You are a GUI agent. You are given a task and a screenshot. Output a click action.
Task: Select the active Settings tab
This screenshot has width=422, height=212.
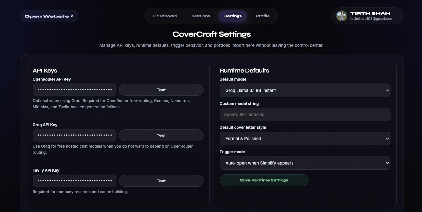(x=233, y=16)
